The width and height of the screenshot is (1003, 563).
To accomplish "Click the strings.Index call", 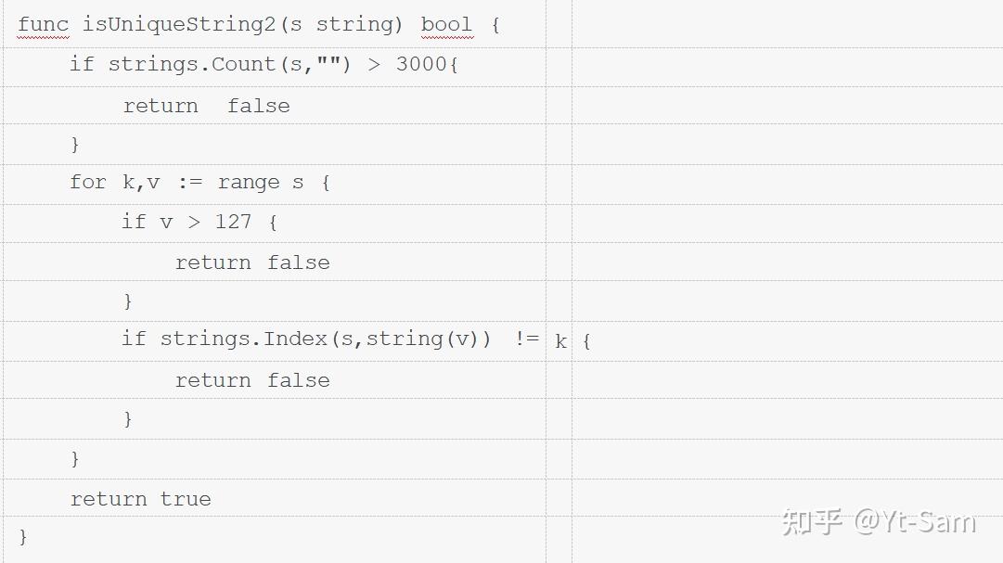I will (x=243, y=339).
